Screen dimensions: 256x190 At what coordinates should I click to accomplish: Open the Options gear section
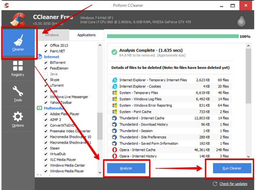[x=18, y=119]
